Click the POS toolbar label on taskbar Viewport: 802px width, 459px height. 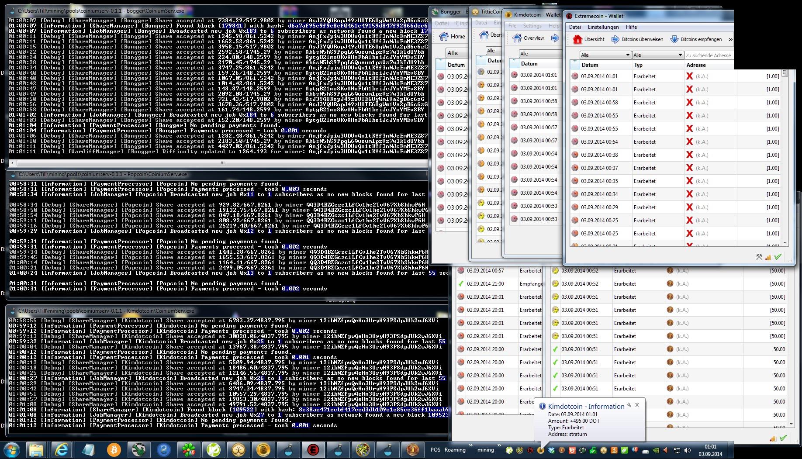point(436,450)
